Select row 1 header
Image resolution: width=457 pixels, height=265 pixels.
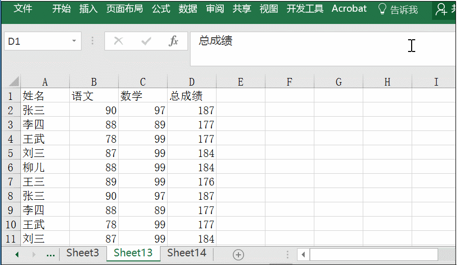pos(11,96)
